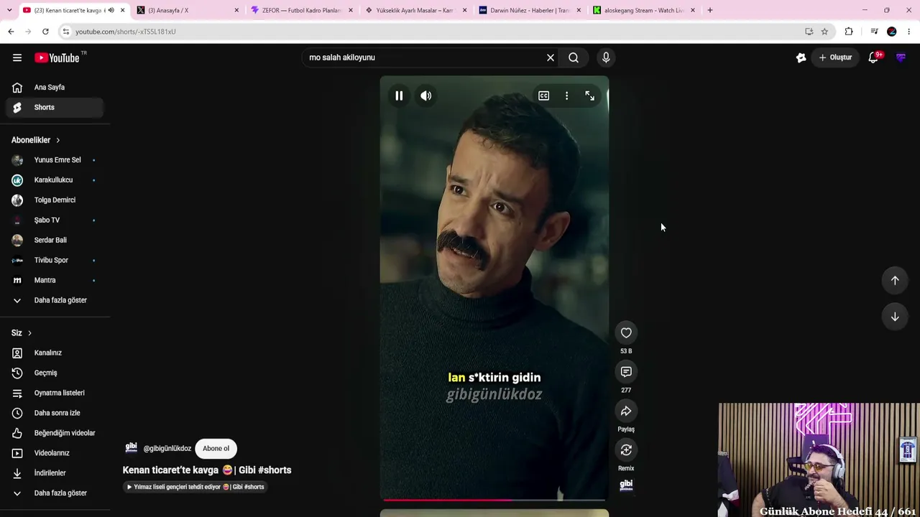Open 'Daha sonra izle' watch later
Image resolution: width=920 pixels, height=517 pixels.
pyautogui.click(x=55, y=414)
